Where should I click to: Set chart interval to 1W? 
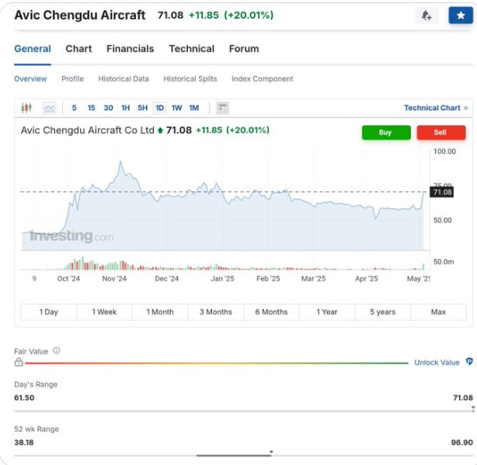[177, 108]
